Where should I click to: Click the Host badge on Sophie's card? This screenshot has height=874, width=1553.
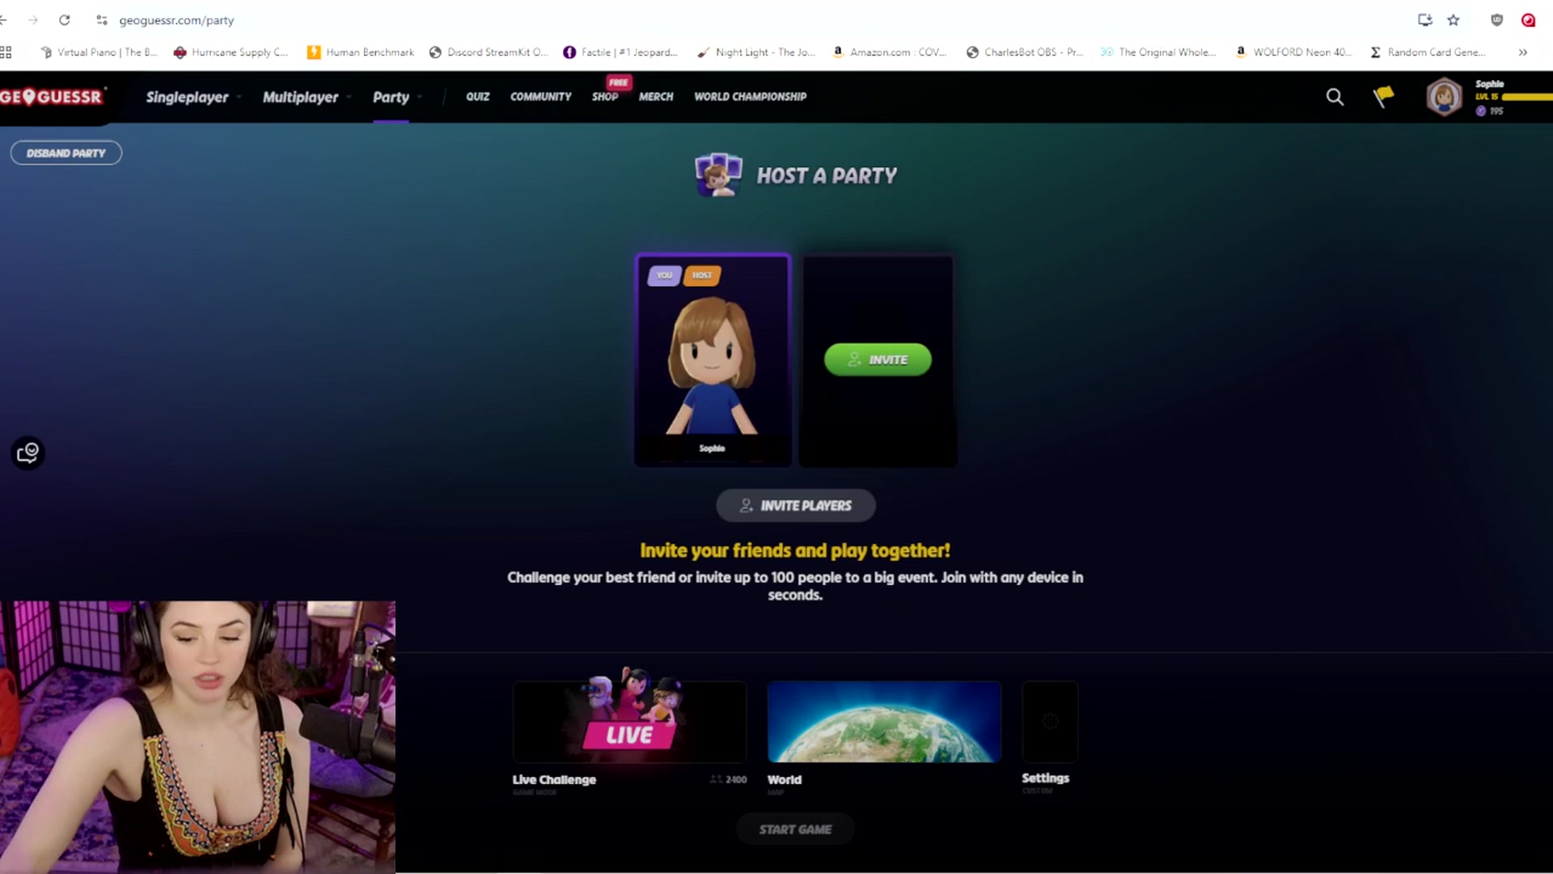[x=702, y=275]
